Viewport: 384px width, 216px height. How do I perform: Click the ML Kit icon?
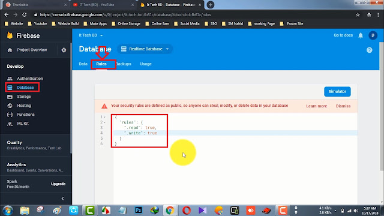tap(10, 124)
